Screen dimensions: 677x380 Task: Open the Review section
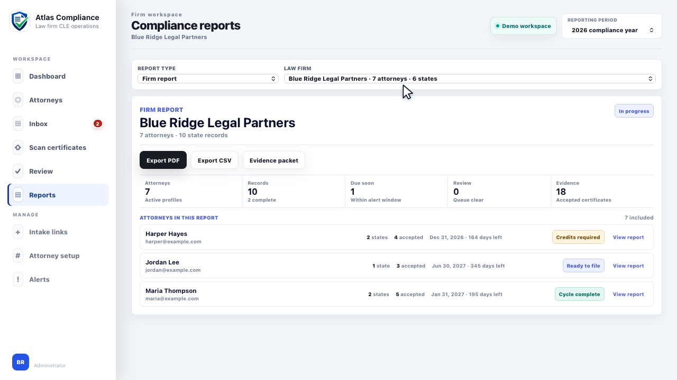(58, 171)
